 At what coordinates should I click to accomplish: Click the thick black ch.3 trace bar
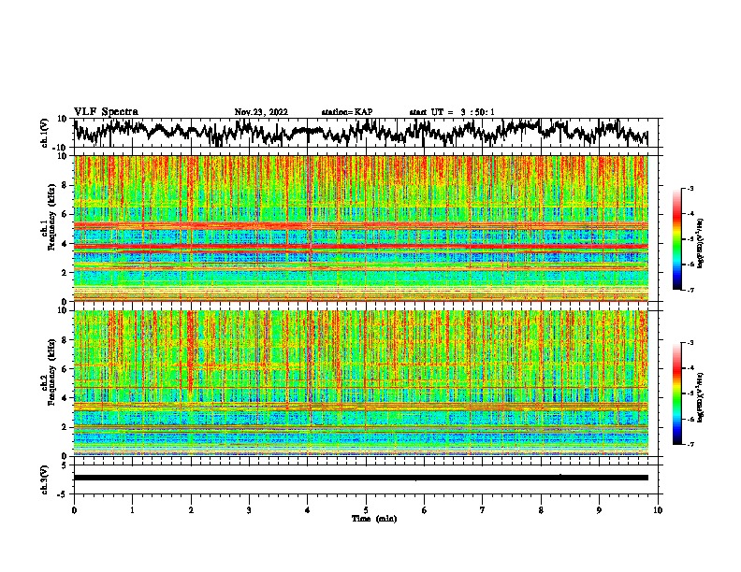[360, 478]
